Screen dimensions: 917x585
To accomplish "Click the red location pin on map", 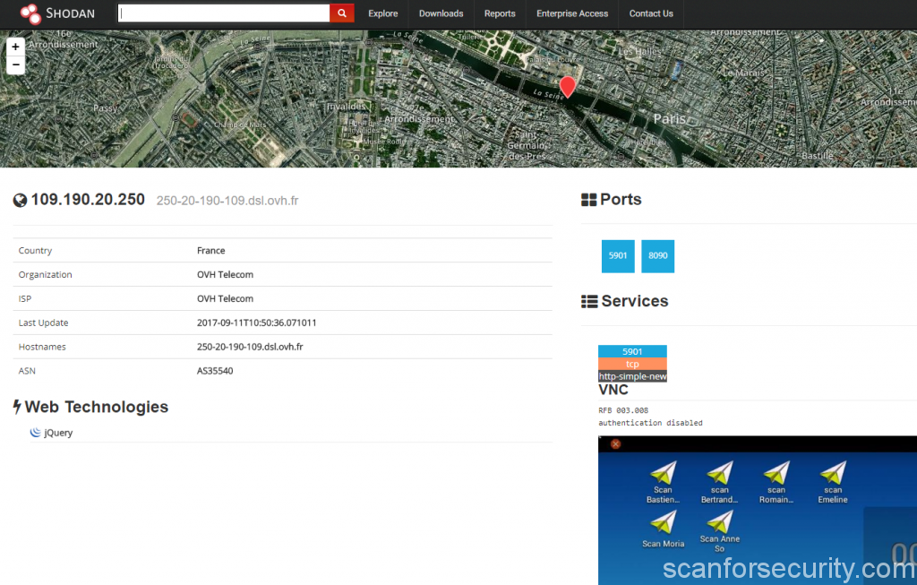I will point(567,87).
